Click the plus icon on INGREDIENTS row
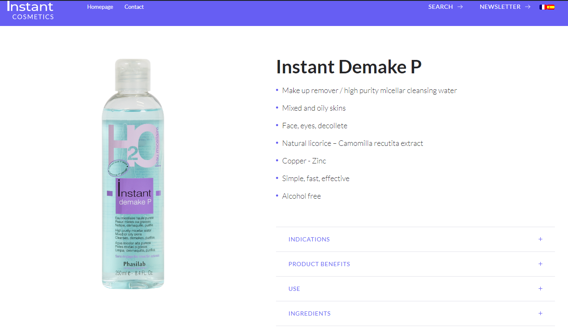 [x=540, y=313]
